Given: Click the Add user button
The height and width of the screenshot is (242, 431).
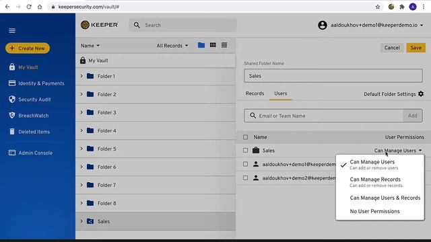Looking at the screenshot, I should (x=413, y=116).
